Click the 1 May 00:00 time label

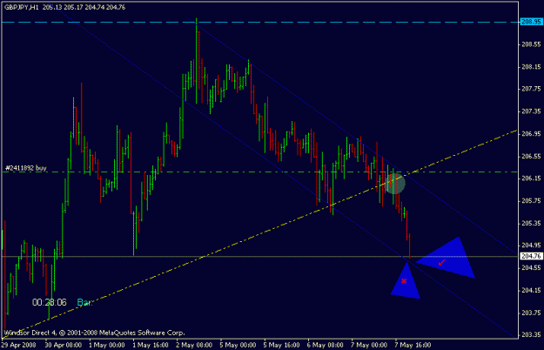107,345
